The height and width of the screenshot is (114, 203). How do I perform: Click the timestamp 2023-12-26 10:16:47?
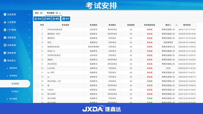click(x=187, y=90)
